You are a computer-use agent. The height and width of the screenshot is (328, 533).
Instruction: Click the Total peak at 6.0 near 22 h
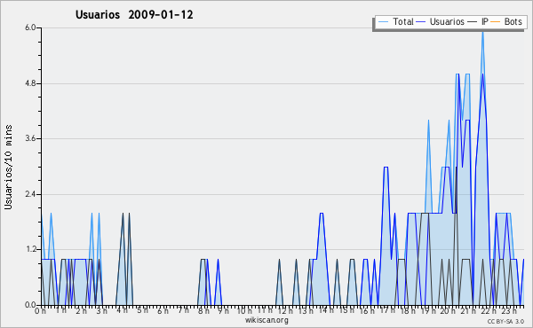point(482,32)
